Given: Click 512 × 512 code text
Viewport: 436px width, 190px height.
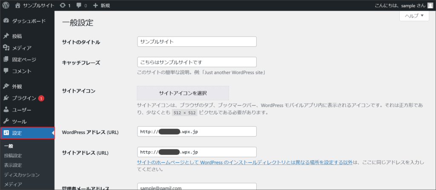Looking at the screenshot, I should [x=185, y=113].
